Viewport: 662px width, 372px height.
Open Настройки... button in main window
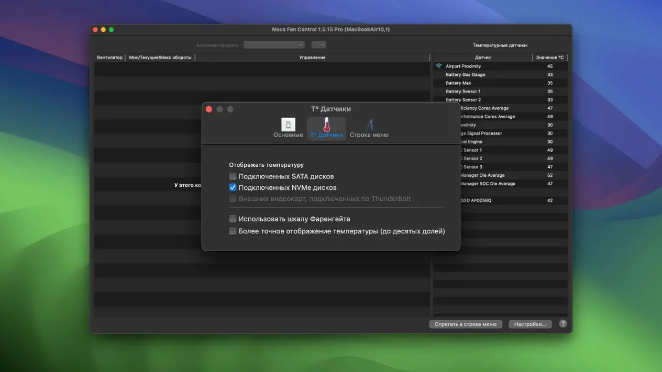coord(530,324)
